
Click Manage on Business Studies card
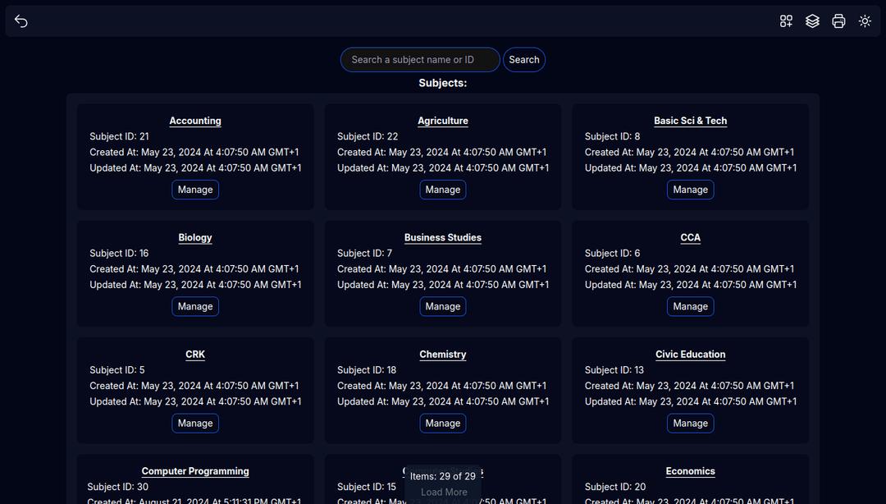pos(443,306)
